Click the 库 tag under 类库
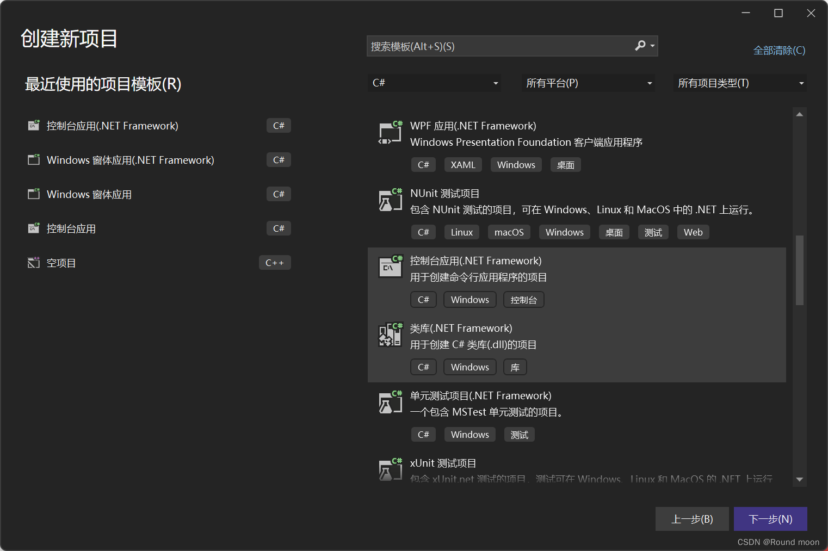This screenshot has height=551, width=828. (515, 367)
